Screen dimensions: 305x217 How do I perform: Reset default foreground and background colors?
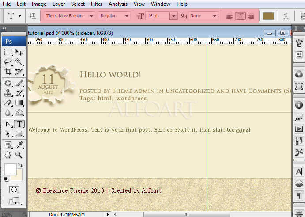point(6,179)
